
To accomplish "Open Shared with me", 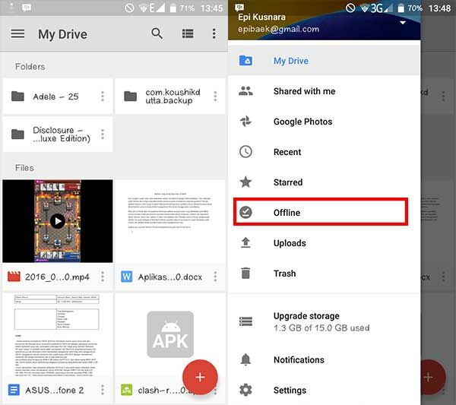I will point(325,91).
